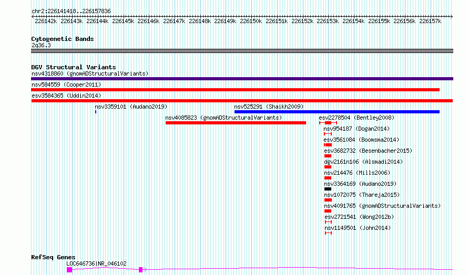Select the nsv954187 Dogan2014 bracket glyph
Viewport: 468px width, 275px height.
[328, 134]
